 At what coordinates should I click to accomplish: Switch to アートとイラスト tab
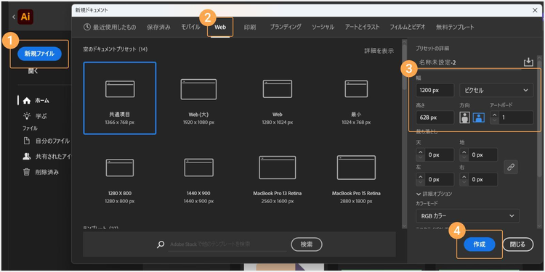tap(362, 27)
